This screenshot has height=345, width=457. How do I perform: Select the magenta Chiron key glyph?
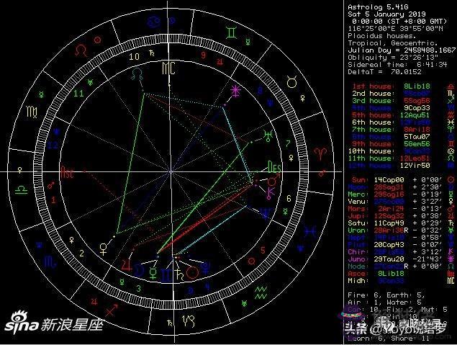coord(270,193)
